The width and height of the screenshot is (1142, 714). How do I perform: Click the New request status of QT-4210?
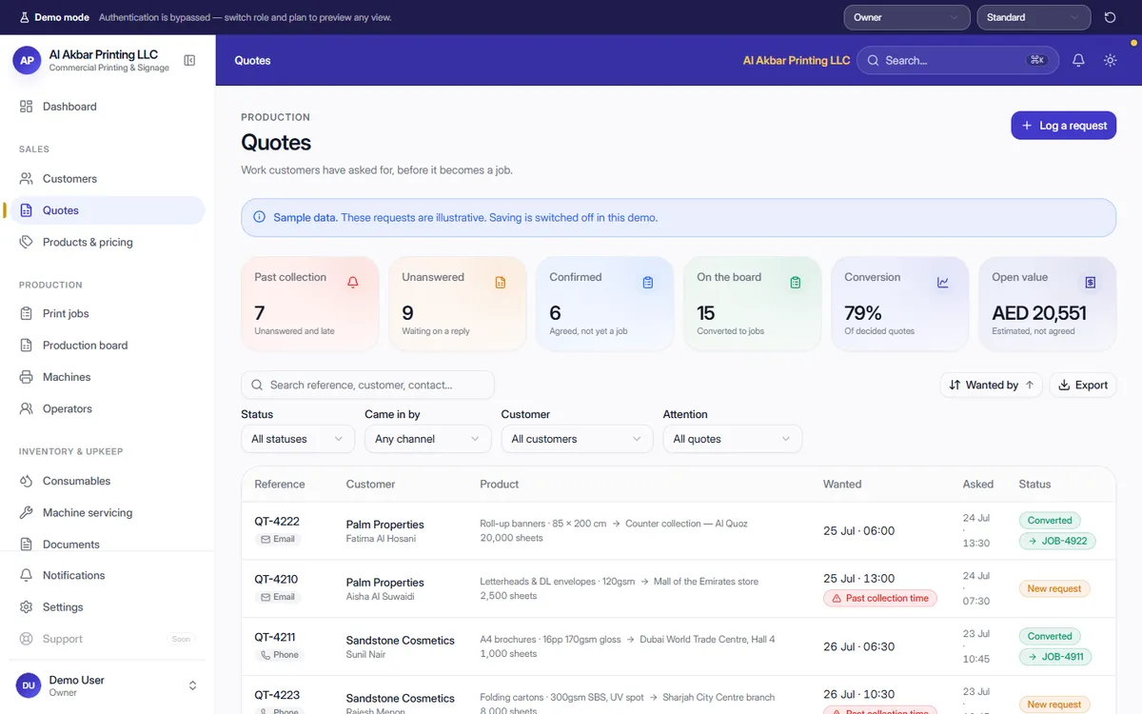coord(1054,589)
